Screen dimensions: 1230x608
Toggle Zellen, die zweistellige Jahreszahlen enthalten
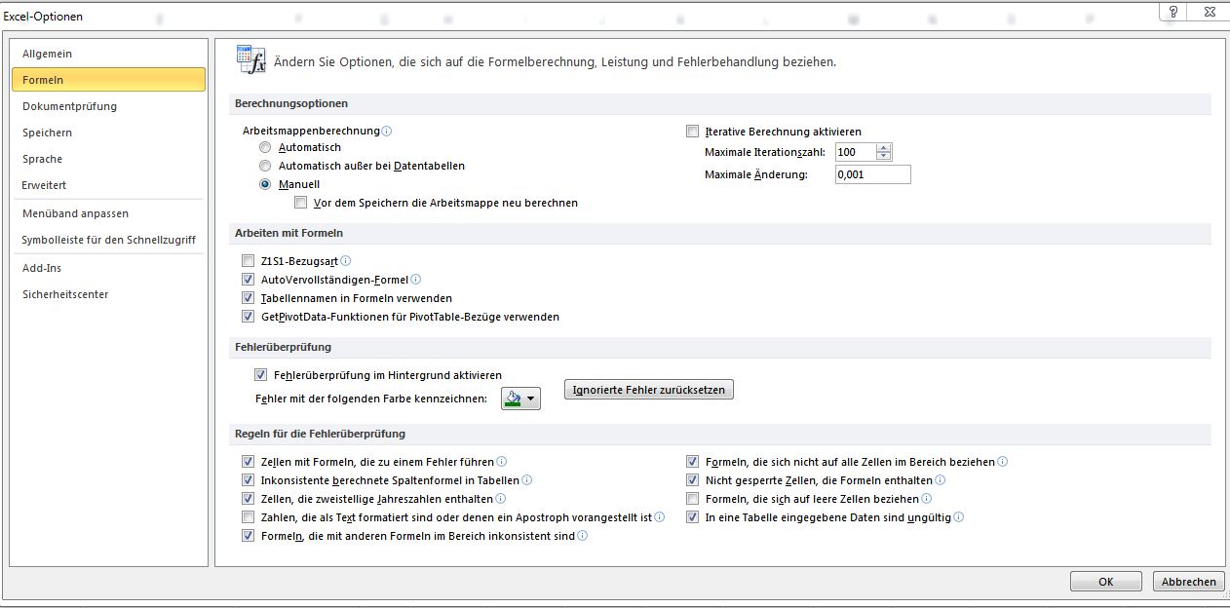(248, 499)
